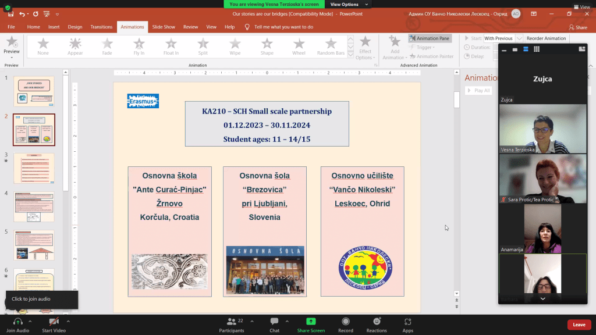Toggle Start Video camera on
596x335 pixels.
pos(54,321)
